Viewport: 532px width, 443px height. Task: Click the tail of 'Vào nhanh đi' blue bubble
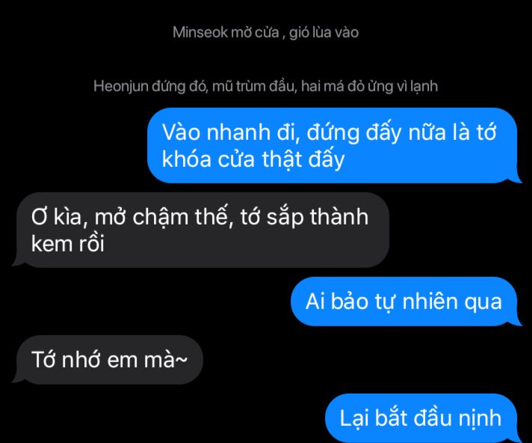[x=516, y=179]
